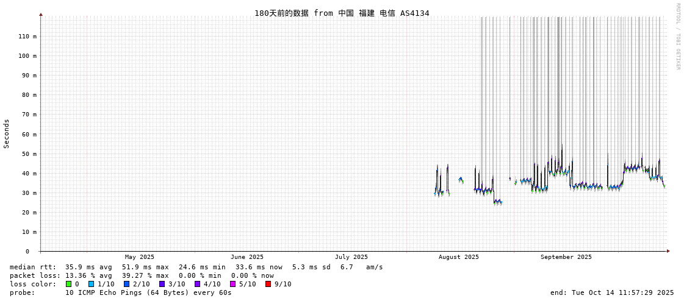Click the red arrow at top of Y axis
Screen dimensions: 684x301
[41, 14]
